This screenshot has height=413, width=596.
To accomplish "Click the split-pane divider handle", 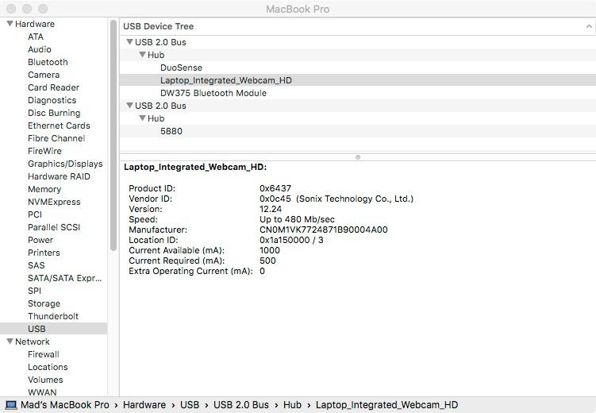I will click(x=357, y=157).
